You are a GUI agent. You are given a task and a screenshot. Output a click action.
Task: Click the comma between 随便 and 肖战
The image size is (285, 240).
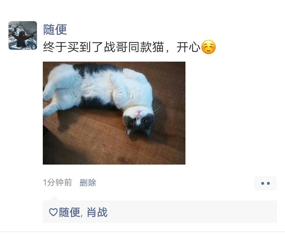click(81, 215)
